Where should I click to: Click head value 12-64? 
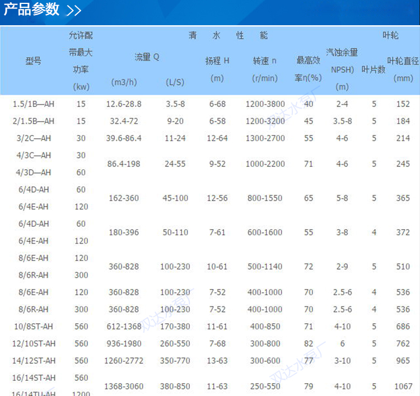pyautogui.click(x=217, y=138)
